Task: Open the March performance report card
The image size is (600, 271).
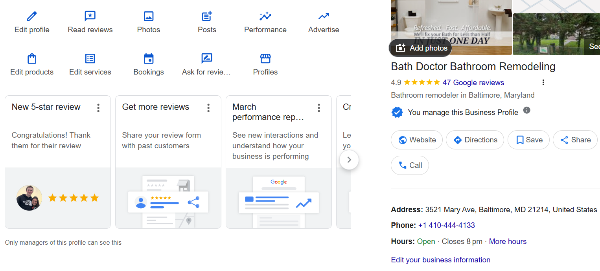Action: pos(279,162)
